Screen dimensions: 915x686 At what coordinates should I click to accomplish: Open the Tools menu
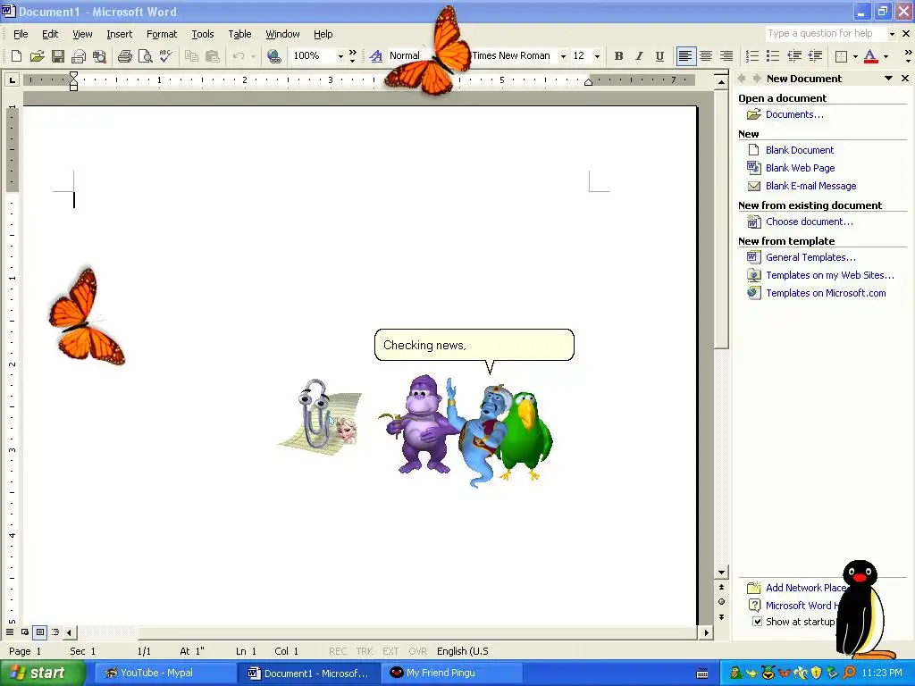pos(203,34)
